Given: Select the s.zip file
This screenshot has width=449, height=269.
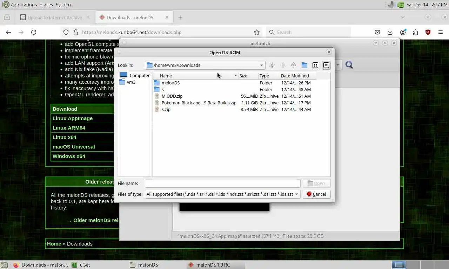Looking at the screenshot, I should click(163, 109).
